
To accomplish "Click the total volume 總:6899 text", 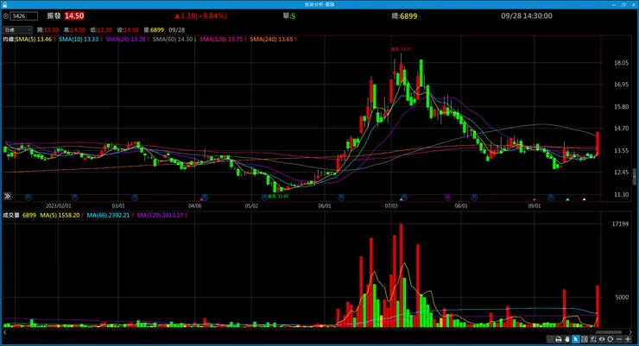I will (x=404, y=16).
